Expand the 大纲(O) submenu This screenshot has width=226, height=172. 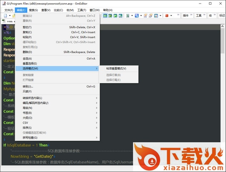click(x=57, y=118)
